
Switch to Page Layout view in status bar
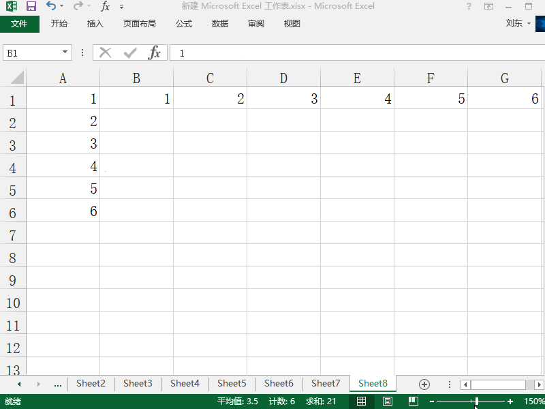(x=386, y=401)
